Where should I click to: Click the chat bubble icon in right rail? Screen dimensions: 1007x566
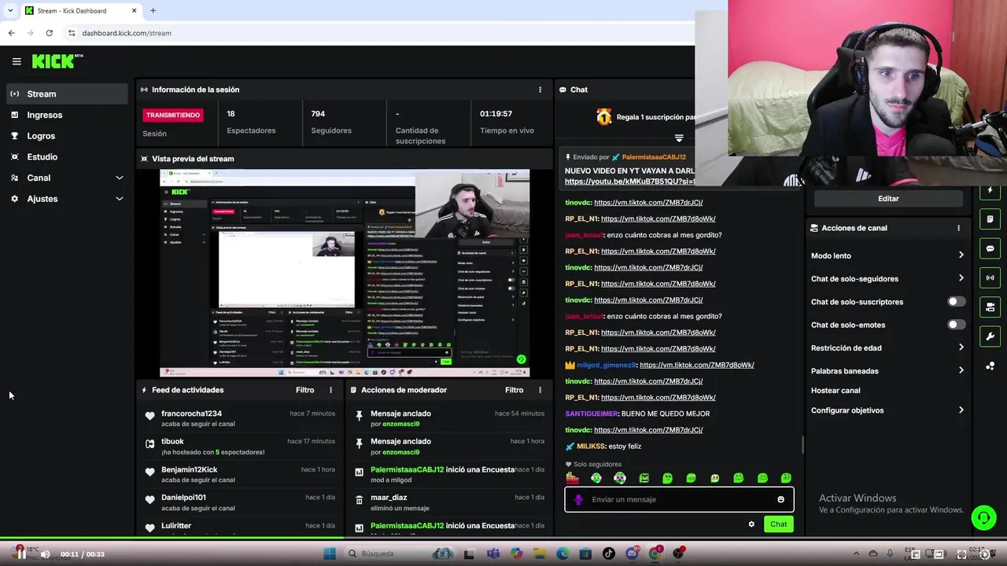[x=990, y=248]
